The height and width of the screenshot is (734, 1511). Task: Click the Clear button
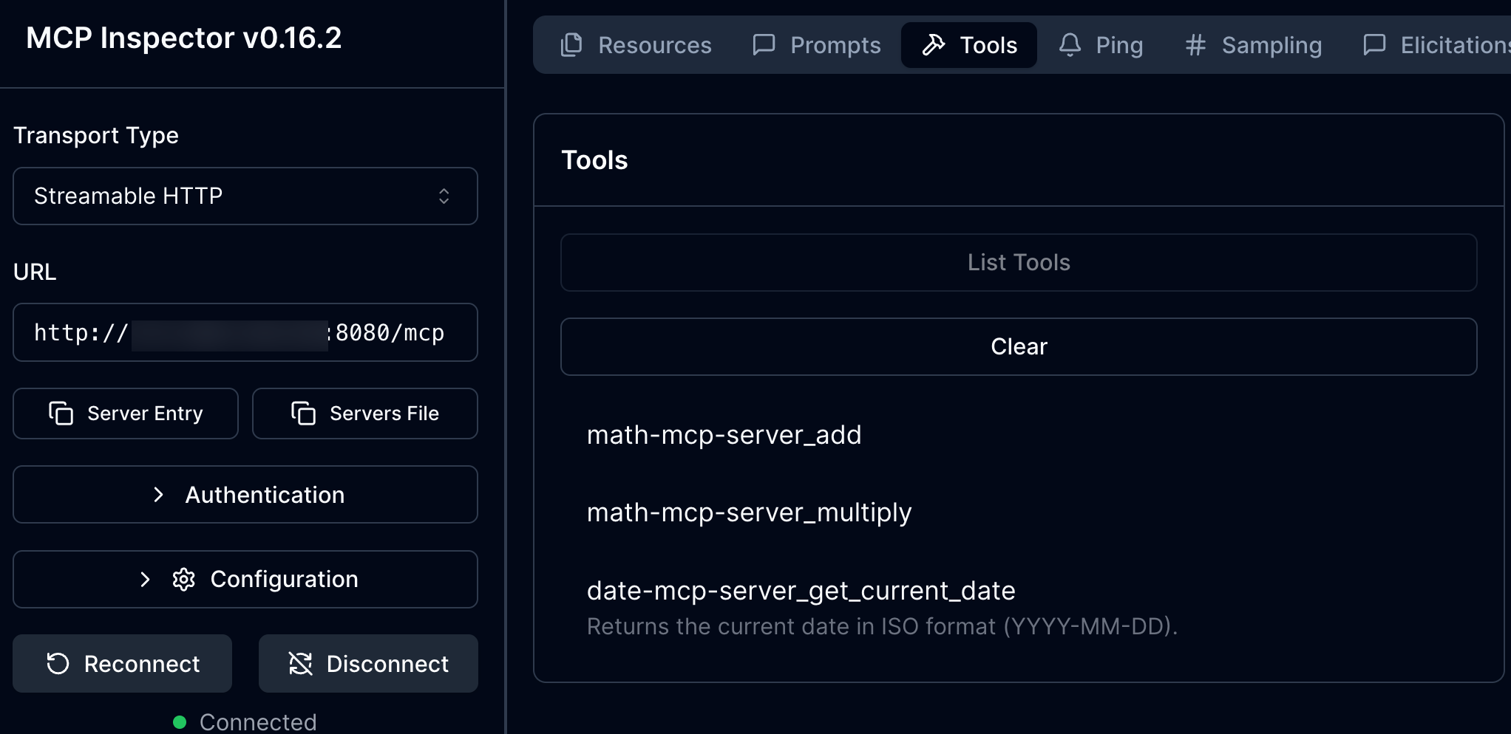click(1018, 347)
